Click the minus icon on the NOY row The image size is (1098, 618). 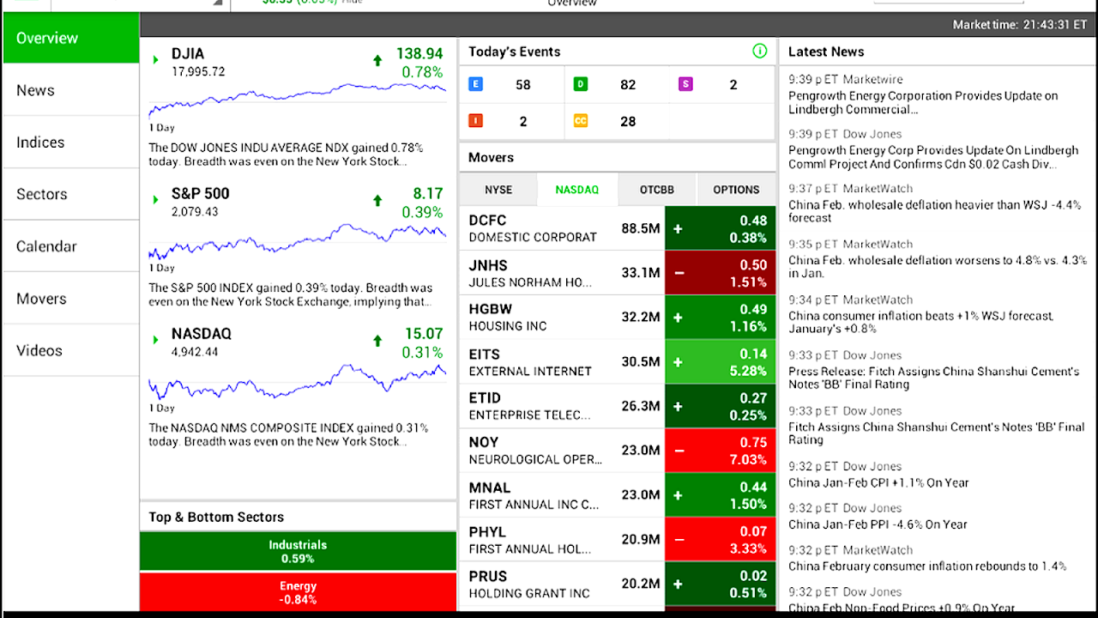click(679, 451)
